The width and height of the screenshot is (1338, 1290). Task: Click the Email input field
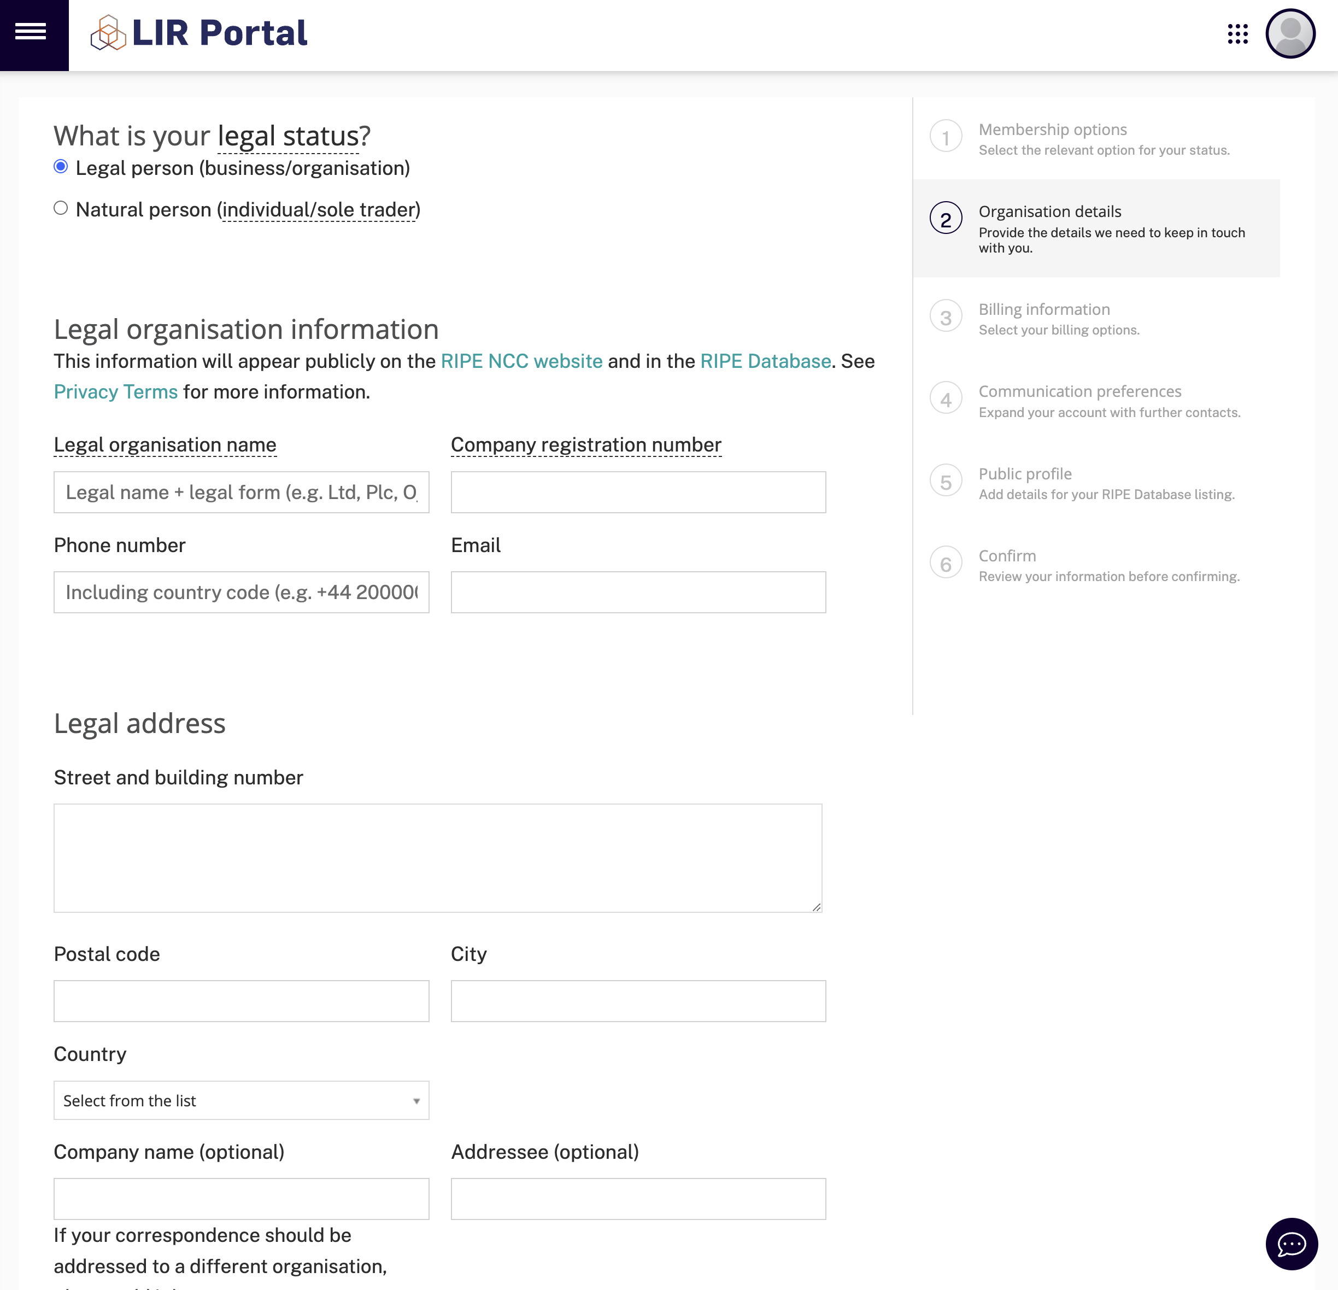pos(638,592)
